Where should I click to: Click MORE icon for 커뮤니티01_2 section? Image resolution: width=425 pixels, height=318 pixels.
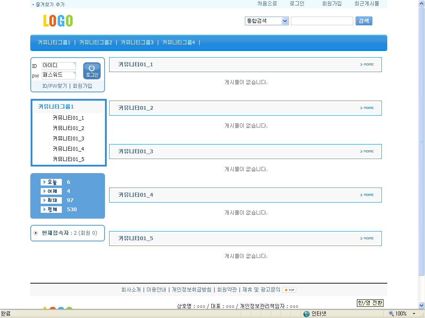click(x=367, y=108)
